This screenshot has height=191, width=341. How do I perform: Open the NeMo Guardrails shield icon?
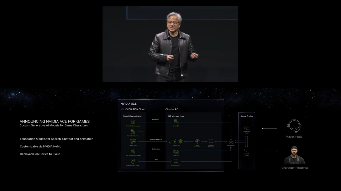coord(197,141)
